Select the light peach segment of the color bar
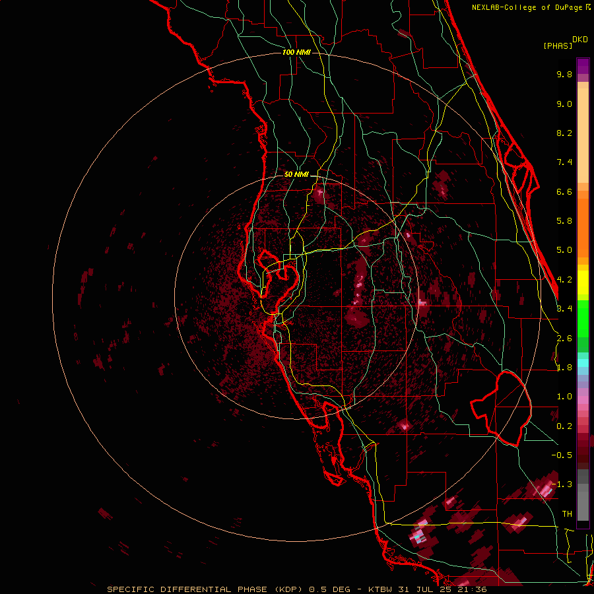The image size is (594, 594). point(583,135)
